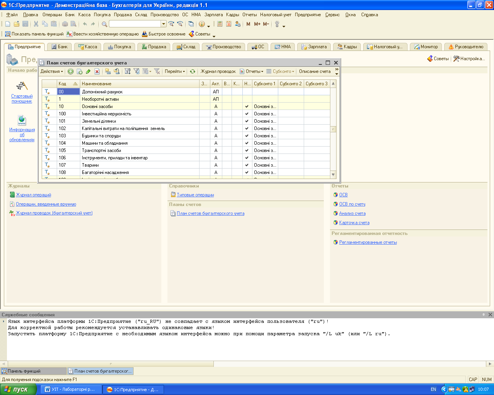The height and width of the screenshot is (395, 494).
Task: Click the wrench service tools icon
Action: click(x=277, y=24)
